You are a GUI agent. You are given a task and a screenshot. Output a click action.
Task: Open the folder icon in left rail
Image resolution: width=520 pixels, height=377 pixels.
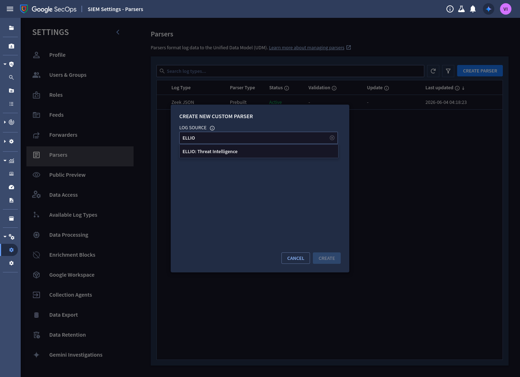coord(11,28)
